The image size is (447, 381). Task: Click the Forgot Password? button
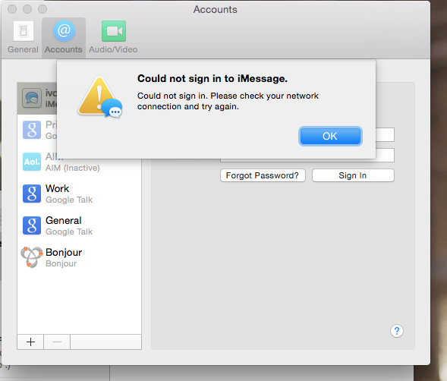(x=263, y=175)
